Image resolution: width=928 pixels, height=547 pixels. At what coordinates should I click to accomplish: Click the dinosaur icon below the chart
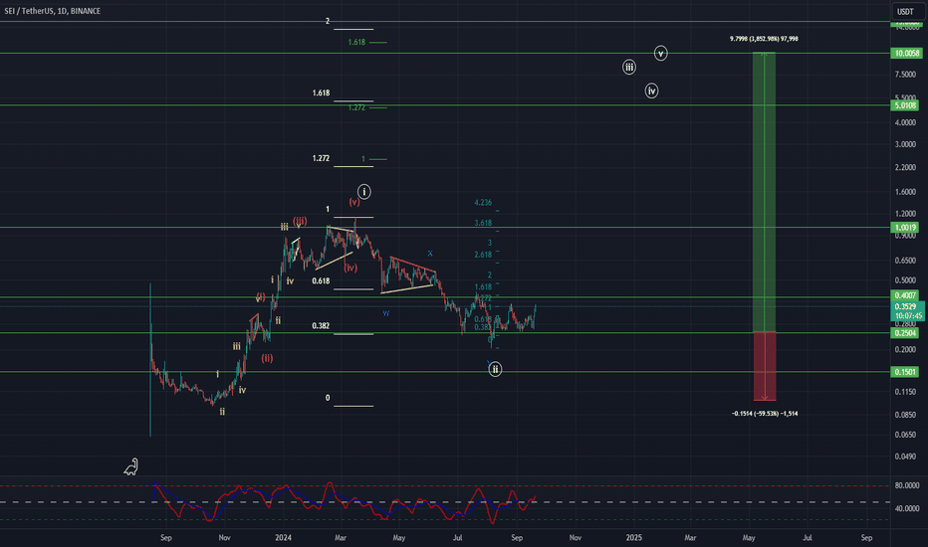130,466
